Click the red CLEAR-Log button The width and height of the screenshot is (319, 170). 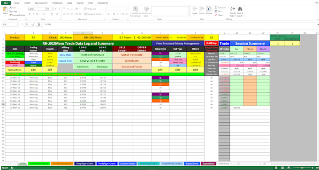(x=212, y=43)
